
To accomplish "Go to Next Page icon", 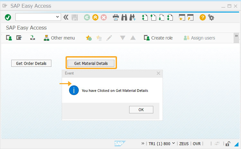I will click(161, 17).
